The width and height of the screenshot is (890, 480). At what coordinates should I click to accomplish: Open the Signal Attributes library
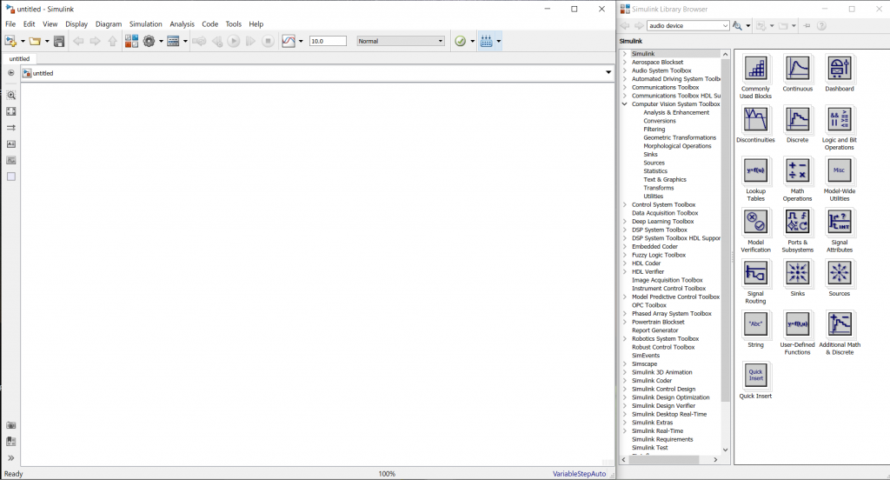[x=840, y=222]
